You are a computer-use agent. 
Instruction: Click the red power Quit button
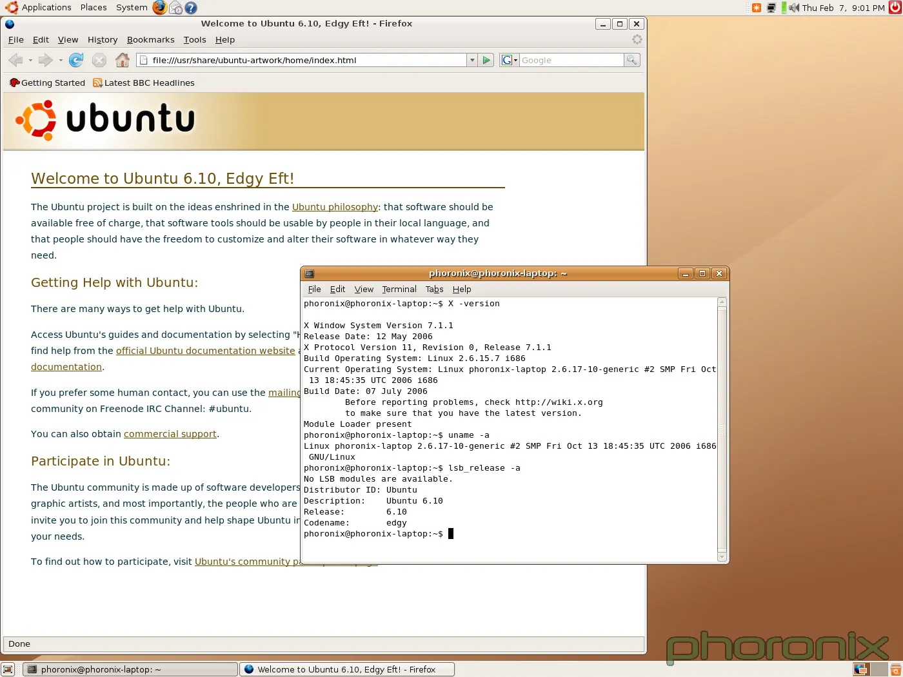[895, 8]
